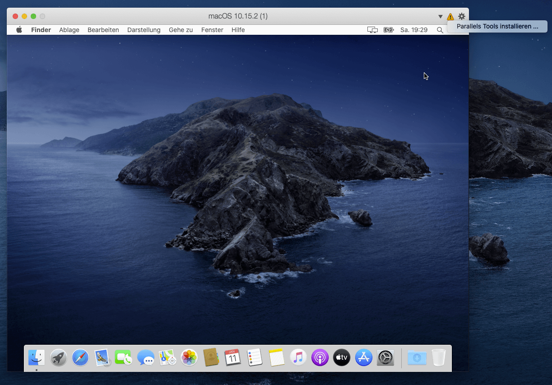
Task: Open the Darstellung menu
Action: click(144, 30)
